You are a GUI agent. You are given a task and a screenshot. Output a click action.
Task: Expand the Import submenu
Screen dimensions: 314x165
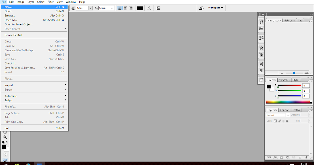[34, 85]
